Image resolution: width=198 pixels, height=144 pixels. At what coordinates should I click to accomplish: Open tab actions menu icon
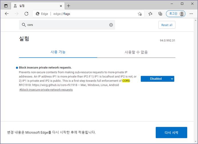(x=6, y=6)
